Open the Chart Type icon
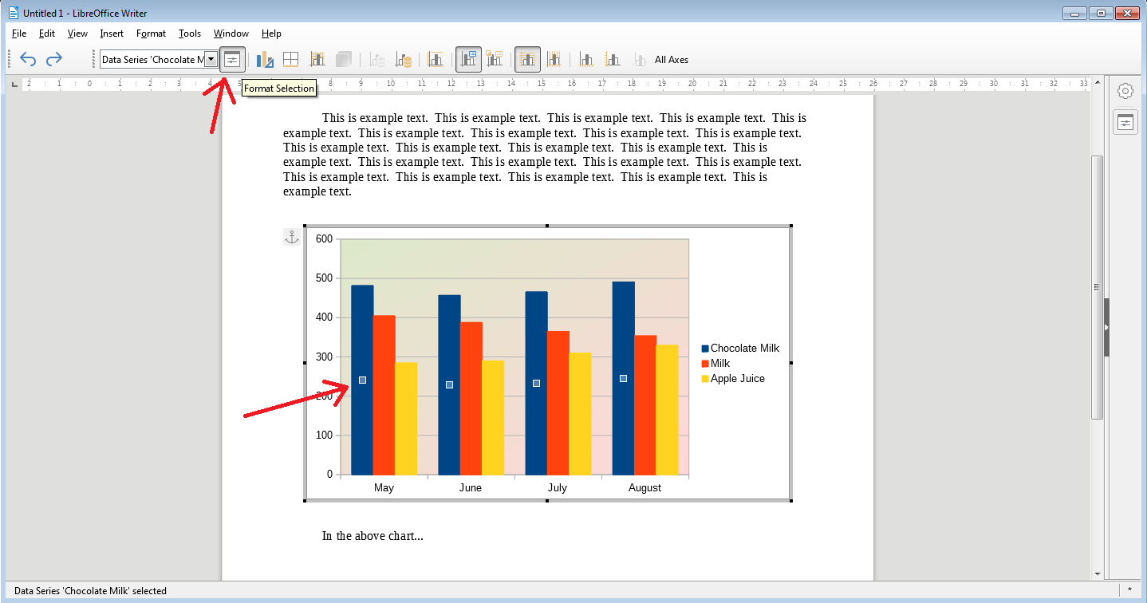 (x=266, y=60)
